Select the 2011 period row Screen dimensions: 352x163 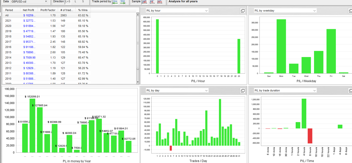(x=47, y=73)
